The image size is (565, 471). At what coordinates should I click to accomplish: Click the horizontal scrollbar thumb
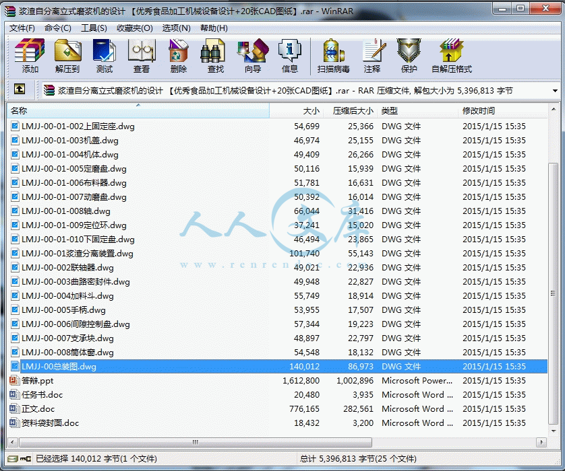tap(195, 442)
